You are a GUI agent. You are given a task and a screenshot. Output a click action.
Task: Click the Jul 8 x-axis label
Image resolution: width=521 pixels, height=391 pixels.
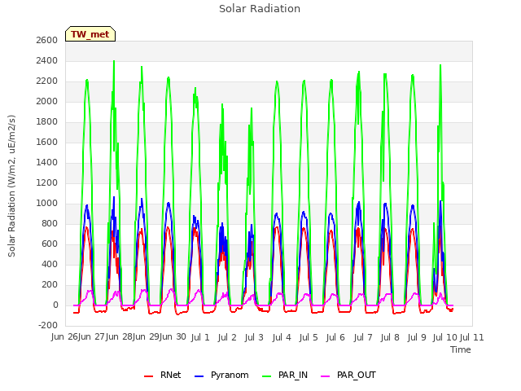[390, 337]
